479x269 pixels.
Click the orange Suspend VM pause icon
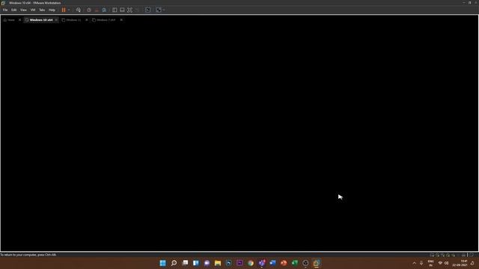point(64,10)
